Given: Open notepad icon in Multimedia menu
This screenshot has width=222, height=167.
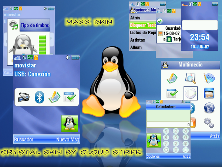Looking at the screenshot, I should (x=172, y=78).
